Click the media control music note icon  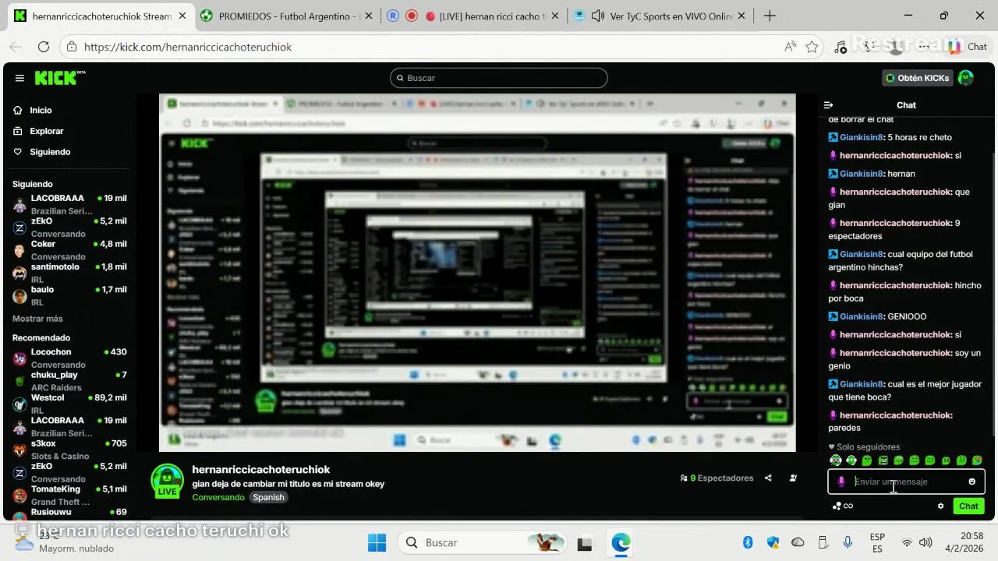[841, 47]
